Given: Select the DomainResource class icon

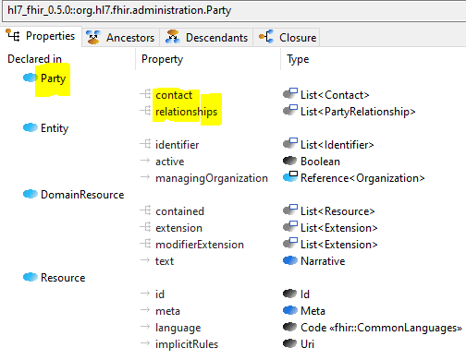Looking at the screenshot, I should (31, 194).
